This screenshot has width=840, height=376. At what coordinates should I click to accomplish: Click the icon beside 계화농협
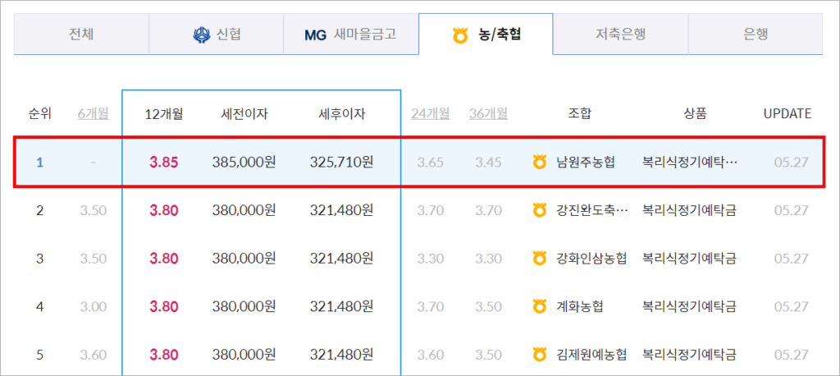539,307
